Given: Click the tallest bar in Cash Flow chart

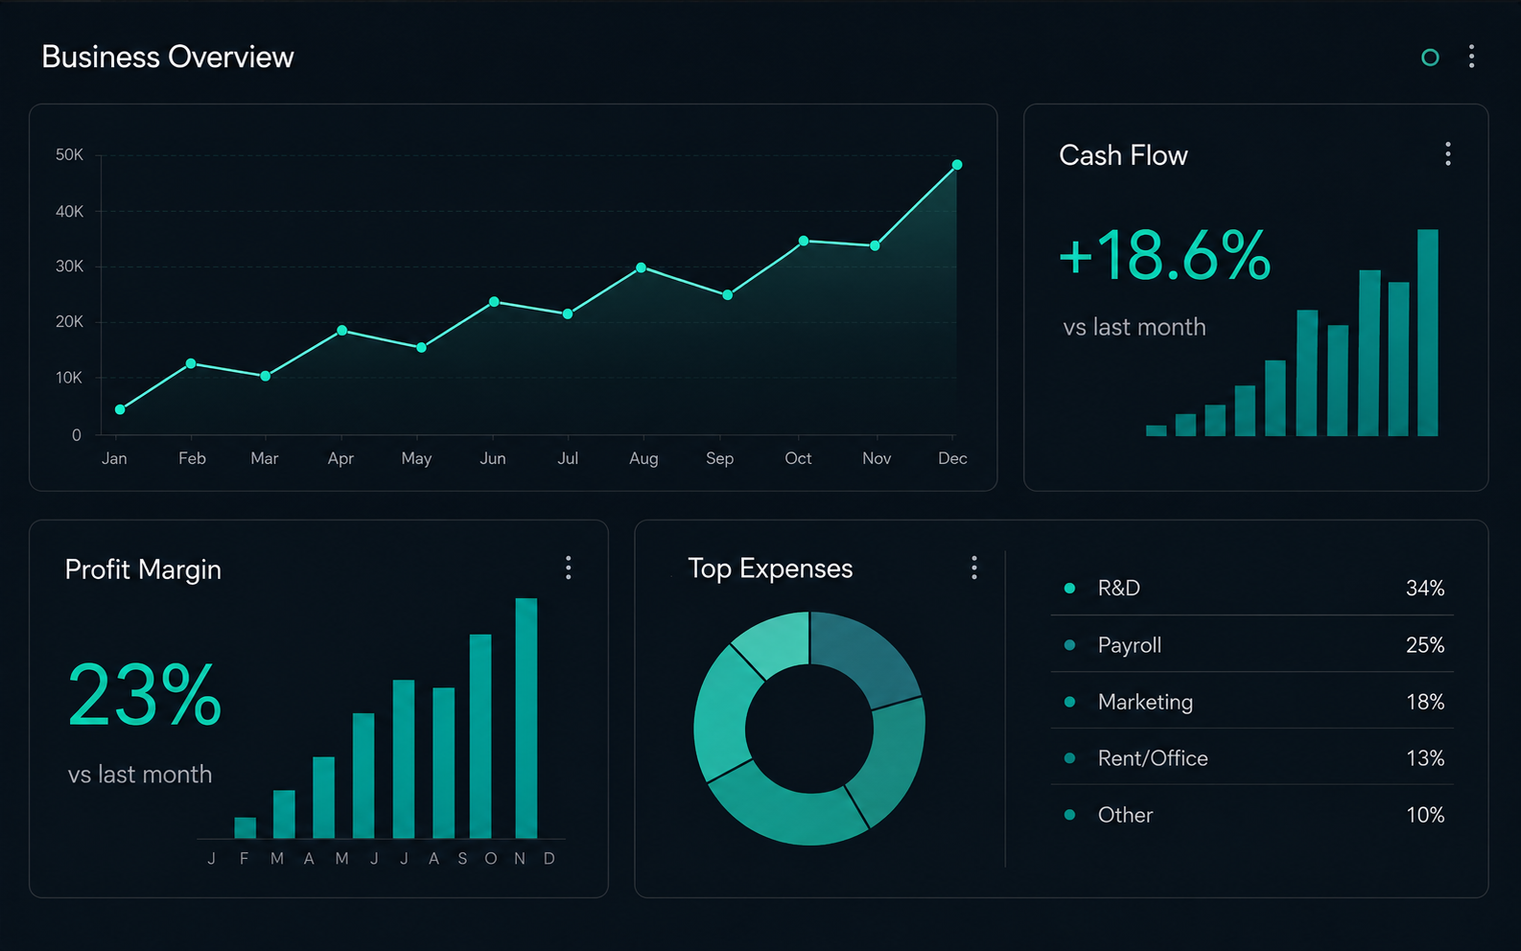Looking at the screenshot, I should coord(1428,333).
